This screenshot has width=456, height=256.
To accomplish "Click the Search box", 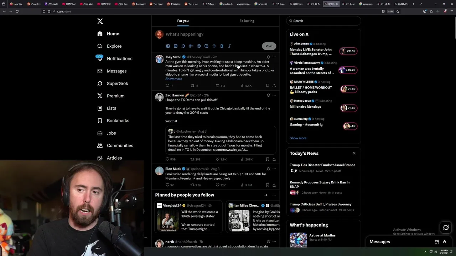I will 323,21.
